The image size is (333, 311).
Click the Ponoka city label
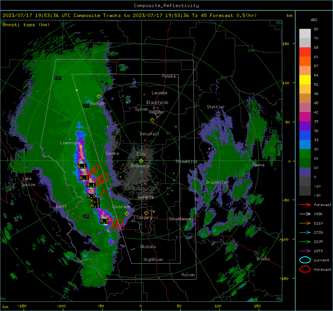(169, 76)
